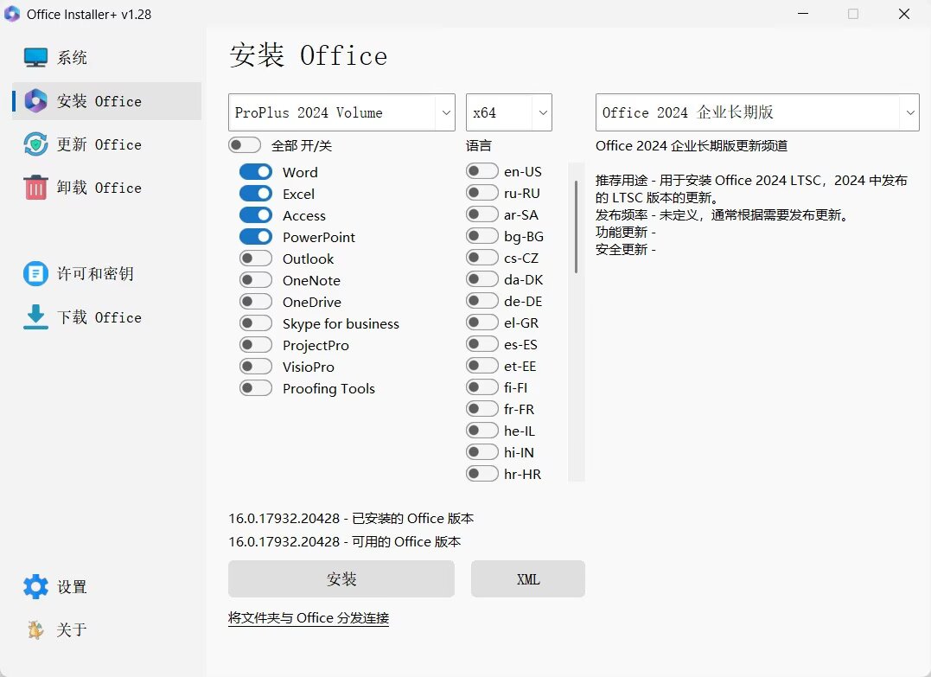This screenshot has width=931, height=677.
Task: Minimize the Office Installer+ window
Action: (803, 14)
